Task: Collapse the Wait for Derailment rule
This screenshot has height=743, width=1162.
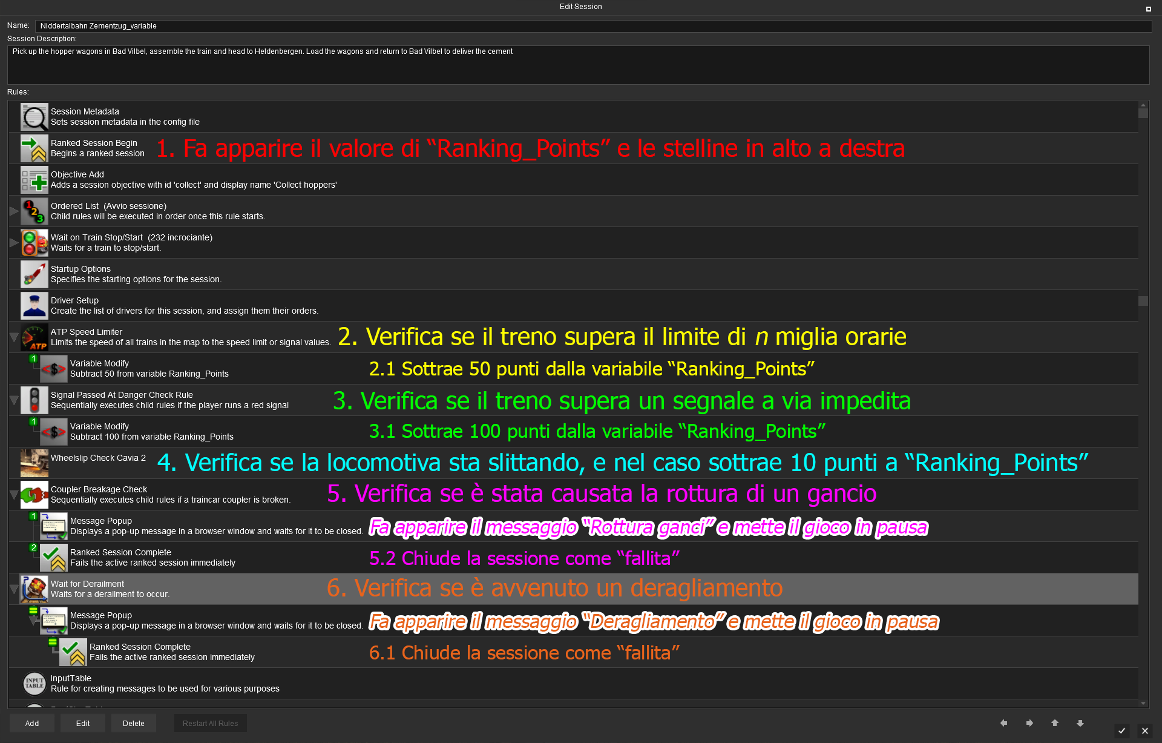Action: 14,589
